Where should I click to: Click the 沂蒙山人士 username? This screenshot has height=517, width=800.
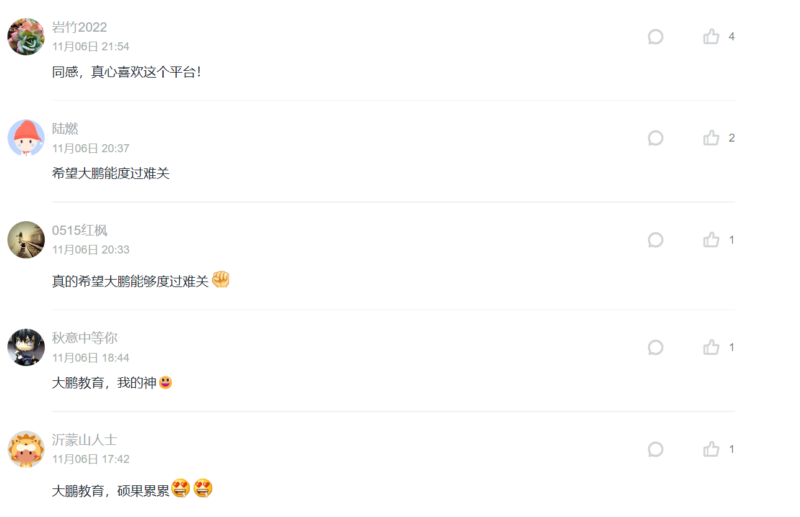85,440
